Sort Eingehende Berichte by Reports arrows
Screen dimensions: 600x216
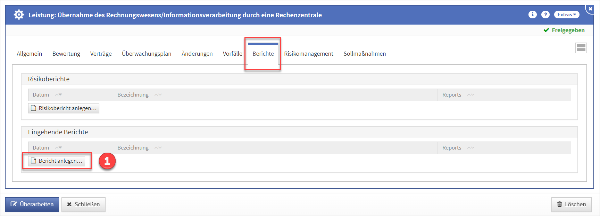tap(470, 148)
